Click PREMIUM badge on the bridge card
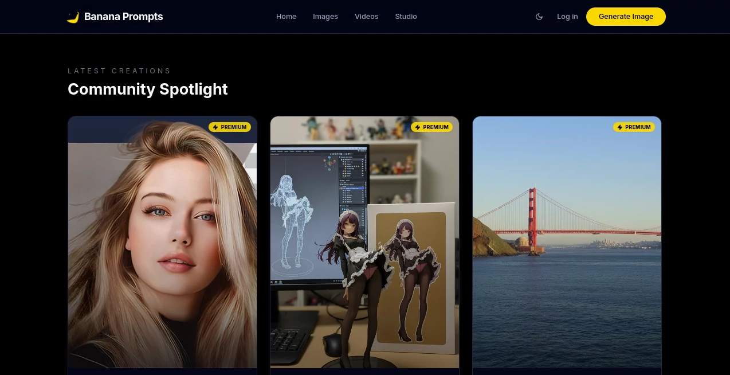Screen dimensions: 730x375 click(634, 127)
